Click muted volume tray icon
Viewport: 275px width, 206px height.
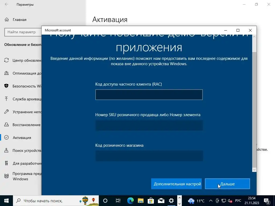tap(230, 201)
